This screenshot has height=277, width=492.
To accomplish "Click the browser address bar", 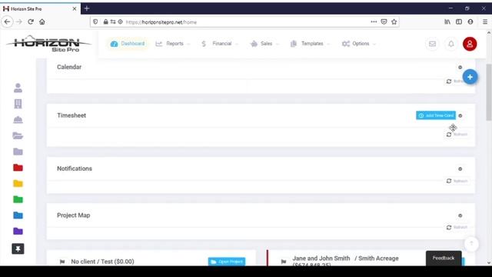I will 244,22.
